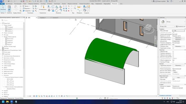Click the Cut (scissors) icon in clipboard

click(x=21, y=6)
